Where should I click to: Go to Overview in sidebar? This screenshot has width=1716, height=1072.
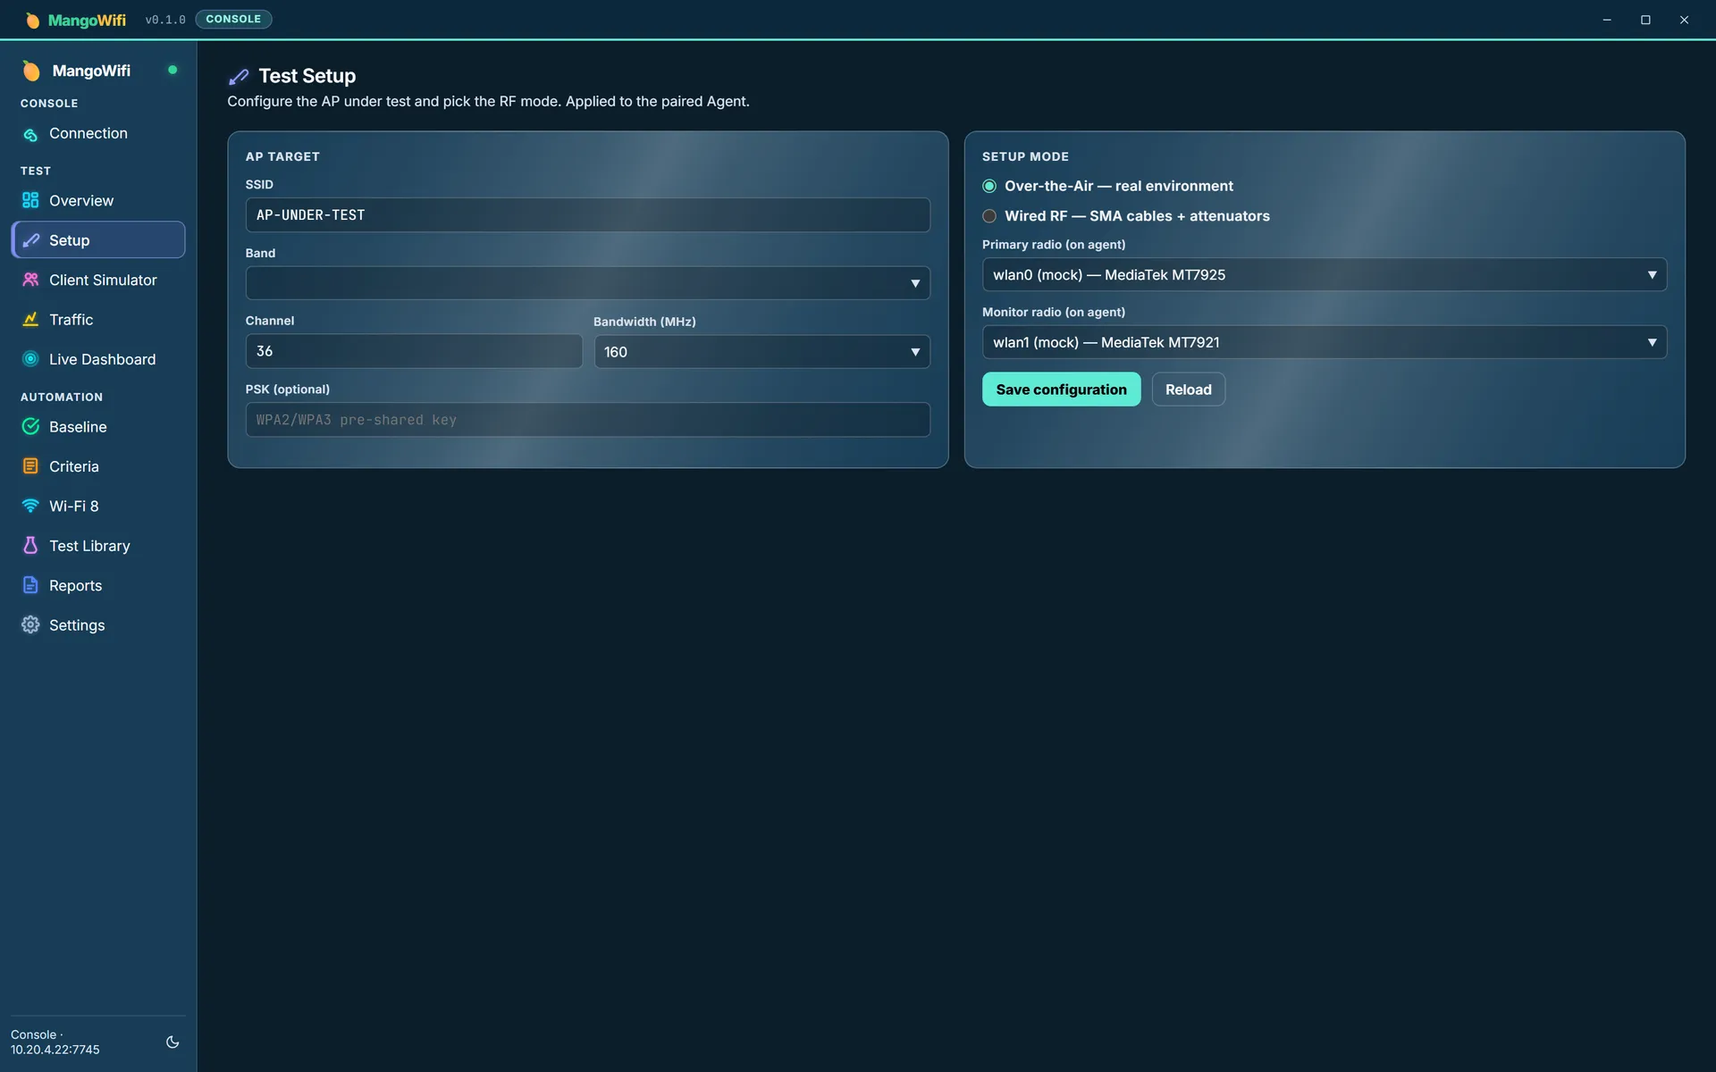(98, 200)
